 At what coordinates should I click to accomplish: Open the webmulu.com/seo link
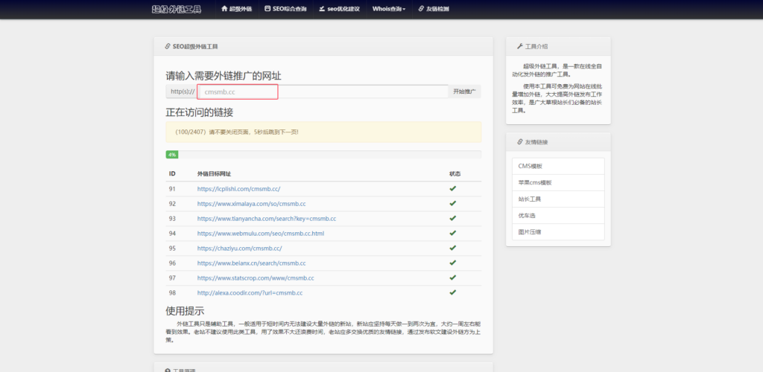[260, 234]
